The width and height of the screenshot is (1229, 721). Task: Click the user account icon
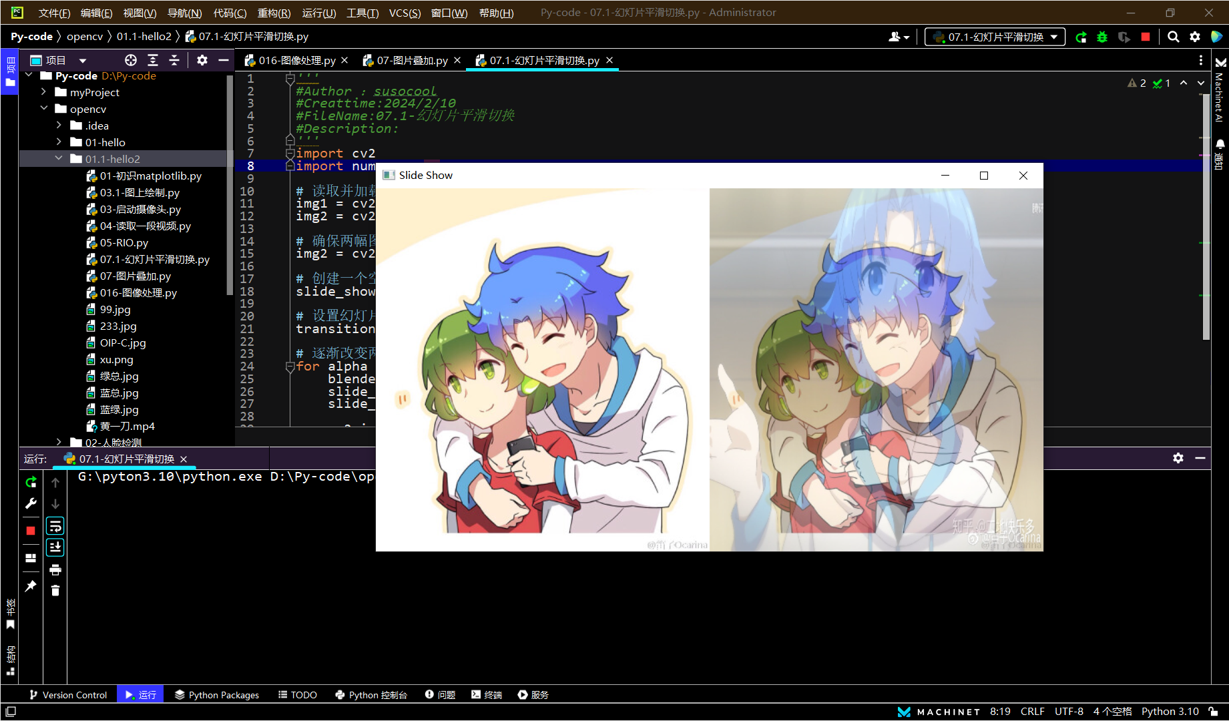(x=899, y=37)
